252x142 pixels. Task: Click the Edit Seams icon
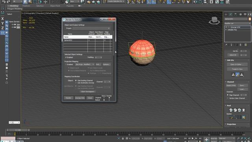click(231, 118)
